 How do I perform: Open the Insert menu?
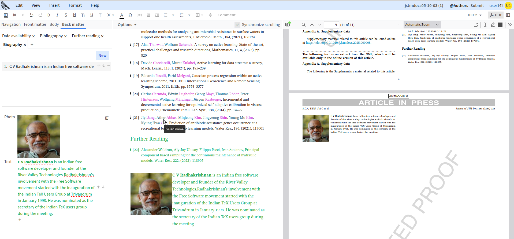tap(54, 5)
